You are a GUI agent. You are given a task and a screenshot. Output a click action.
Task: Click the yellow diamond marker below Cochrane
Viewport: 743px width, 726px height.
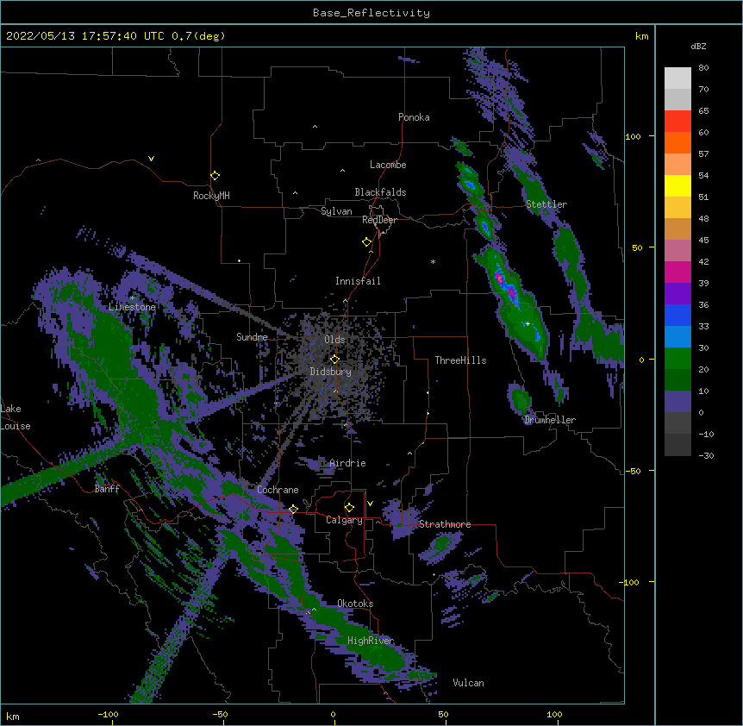[293, 509]
